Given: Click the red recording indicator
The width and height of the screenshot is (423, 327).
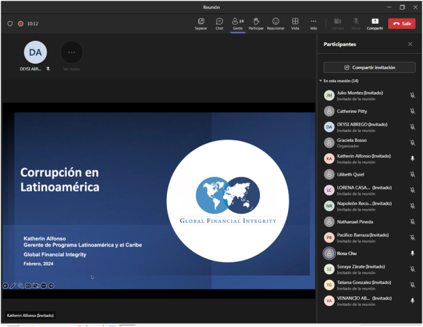Looking at the screenshot, I should (x=20, y=24).
